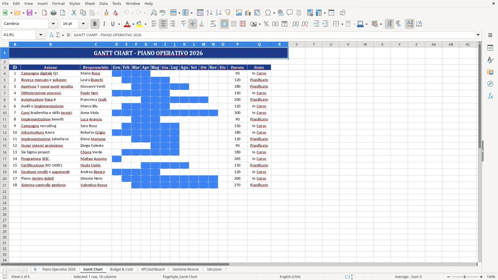Open the Sheet menu

click(x=90, y=3)
